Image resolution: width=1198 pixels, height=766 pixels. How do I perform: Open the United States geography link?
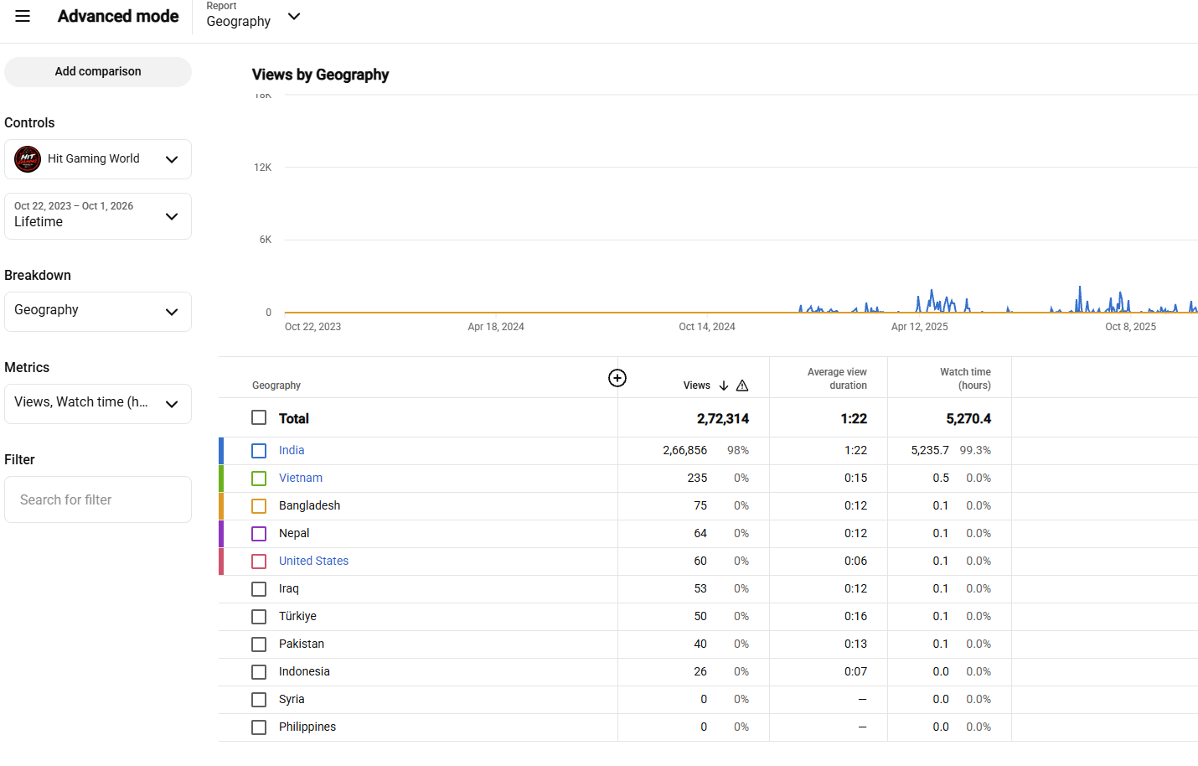313,561
